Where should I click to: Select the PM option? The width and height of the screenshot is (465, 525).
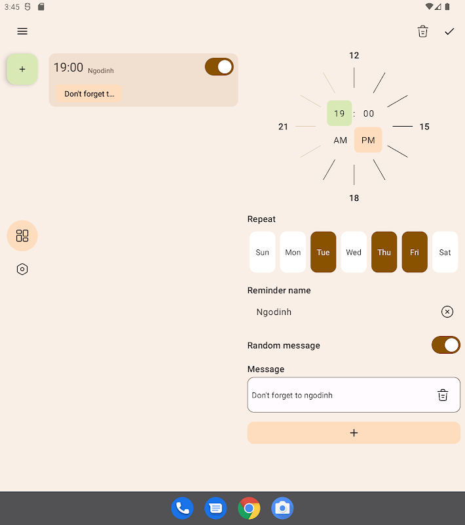pyautogui.click(x=368, y=140)
